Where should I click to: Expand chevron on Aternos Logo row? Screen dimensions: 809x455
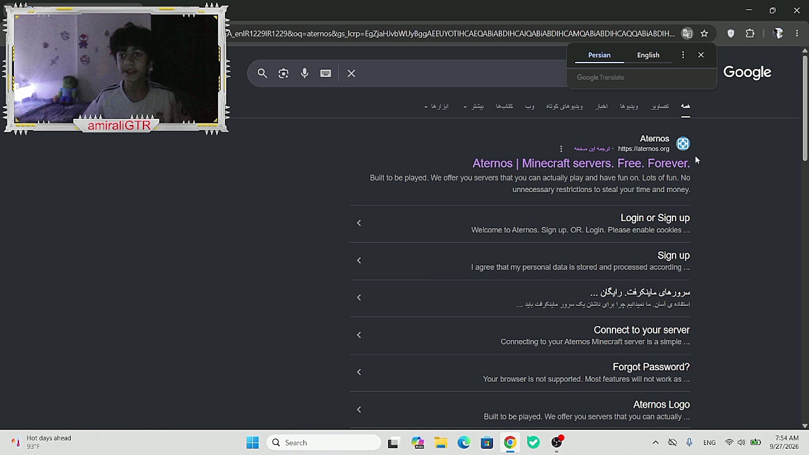359,409
